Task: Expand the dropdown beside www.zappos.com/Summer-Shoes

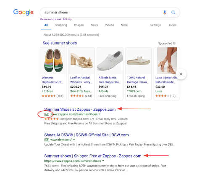Action: point(100,114)
